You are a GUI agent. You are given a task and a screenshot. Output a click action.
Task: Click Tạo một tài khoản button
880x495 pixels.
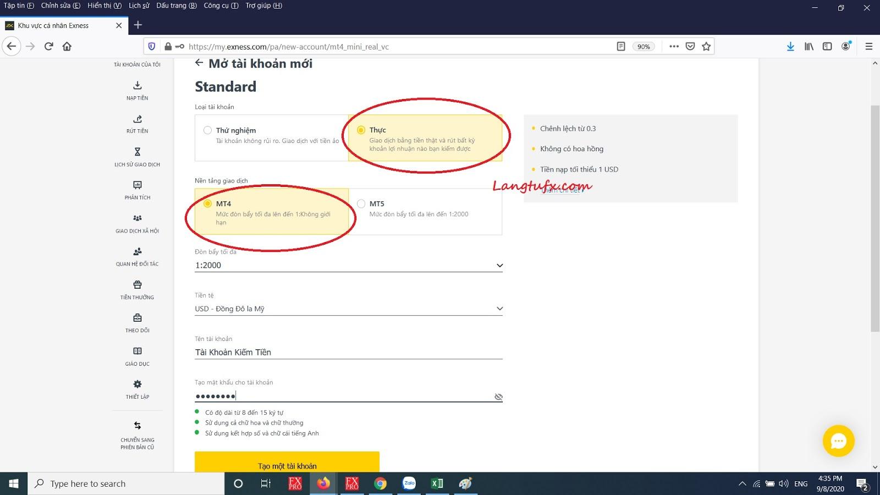[x=287, y=462]
